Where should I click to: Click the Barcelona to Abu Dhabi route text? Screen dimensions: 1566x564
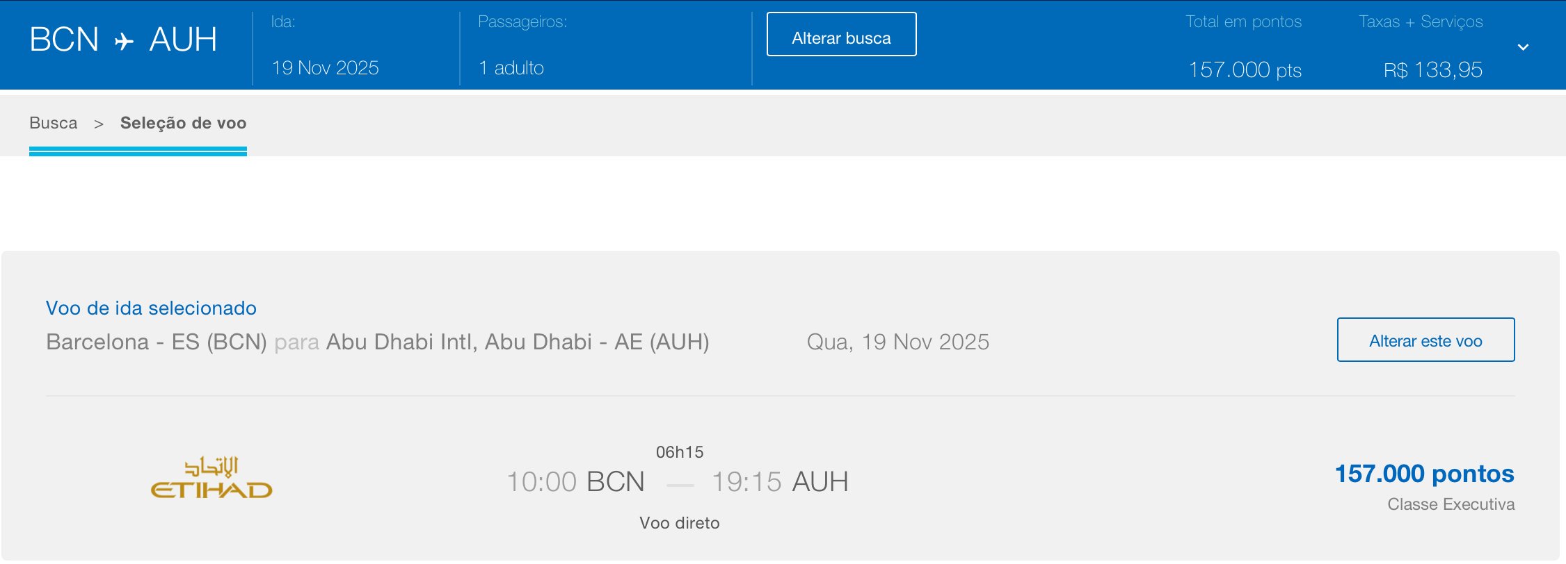click(x=377, y=342)
